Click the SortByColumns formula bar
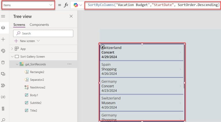This screenshot has height=122, width=221. pyautogui.click(x=153, y=5)
